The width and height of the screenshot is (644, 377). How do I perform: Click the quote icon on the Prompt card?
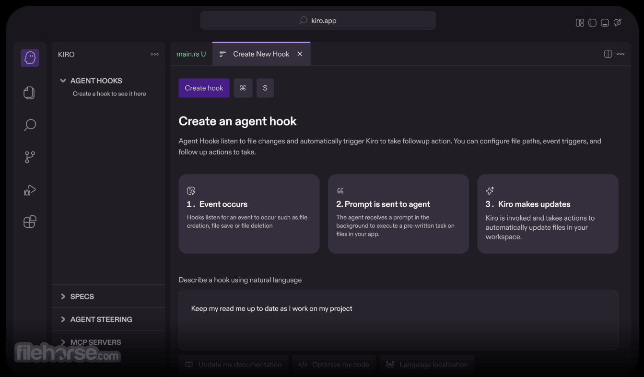pos(340,191)
